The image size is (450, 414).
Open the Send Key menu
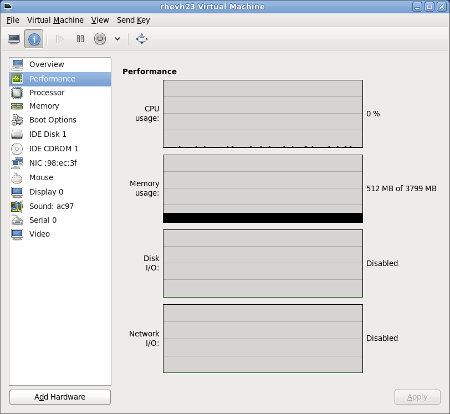[133, 20]
